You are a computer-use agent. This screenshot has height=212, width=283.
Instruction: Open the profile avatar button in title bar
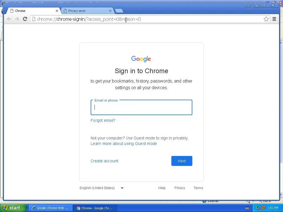(x=248, y=5)
